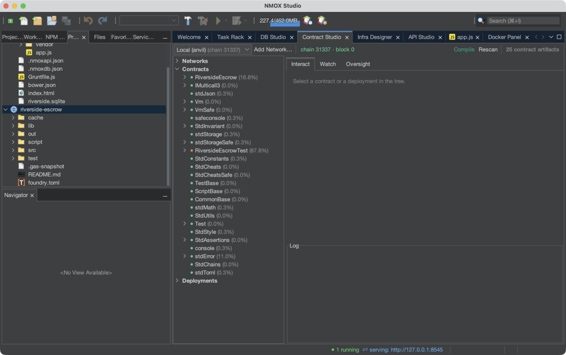The width and height of the screenshot is (566, 355).
Task: Close the Contract Studio tab
Action: [347, 37]
